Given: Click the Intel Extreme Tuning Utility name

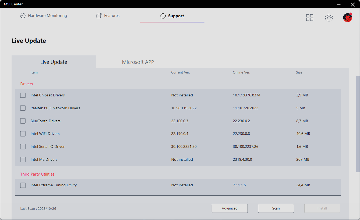Looking at the screenshot, I should pos(54,185).
